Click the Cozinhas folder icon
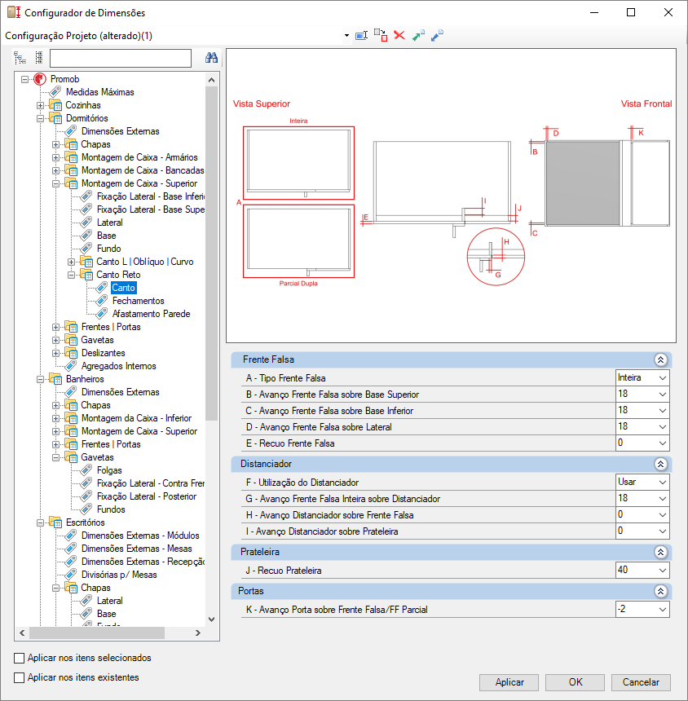Image resolution: width=688 pixels, height=701 pixels. (x=55, y=105)
